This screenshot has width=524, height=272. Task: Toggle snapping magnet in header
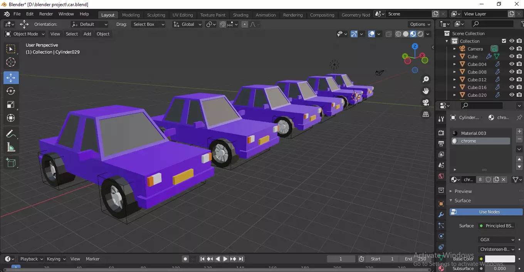click(x=223, y=24)
